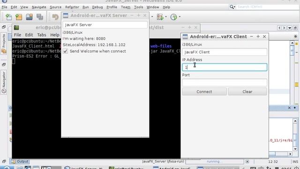
Task: Open the Help menu in NetBeans
Action: click(x=166, y=7)
